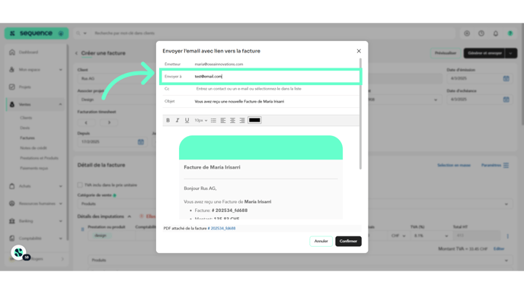
Task: Click Sélection en masse link
Action: tap(454, 166)
